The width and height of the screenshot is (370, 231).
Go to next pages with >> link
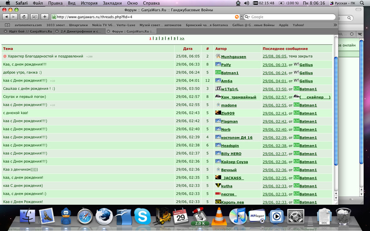(x=182, y=38)
